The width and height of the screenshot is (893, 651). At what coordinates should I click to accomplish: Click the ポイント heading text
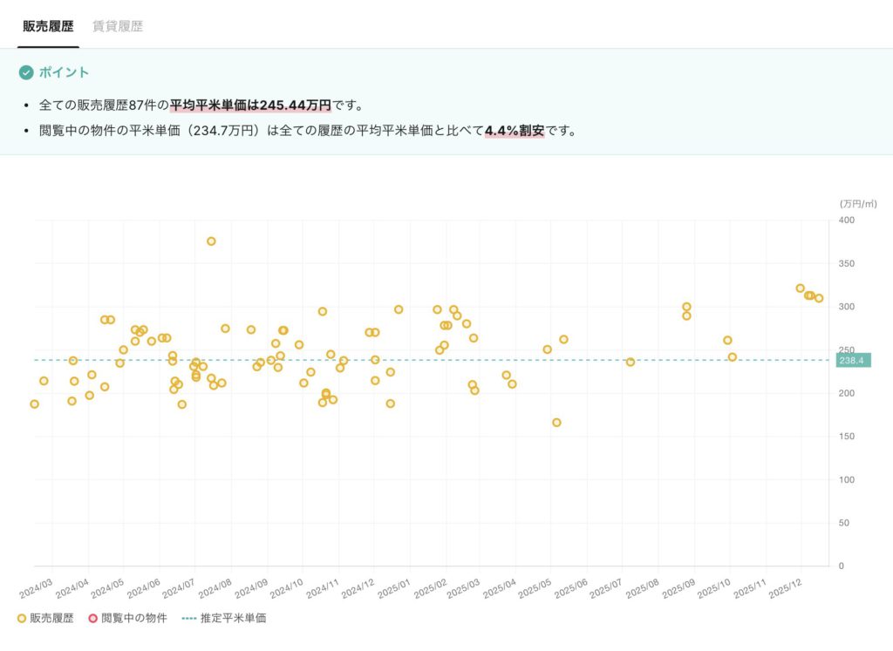coord(64,72)
